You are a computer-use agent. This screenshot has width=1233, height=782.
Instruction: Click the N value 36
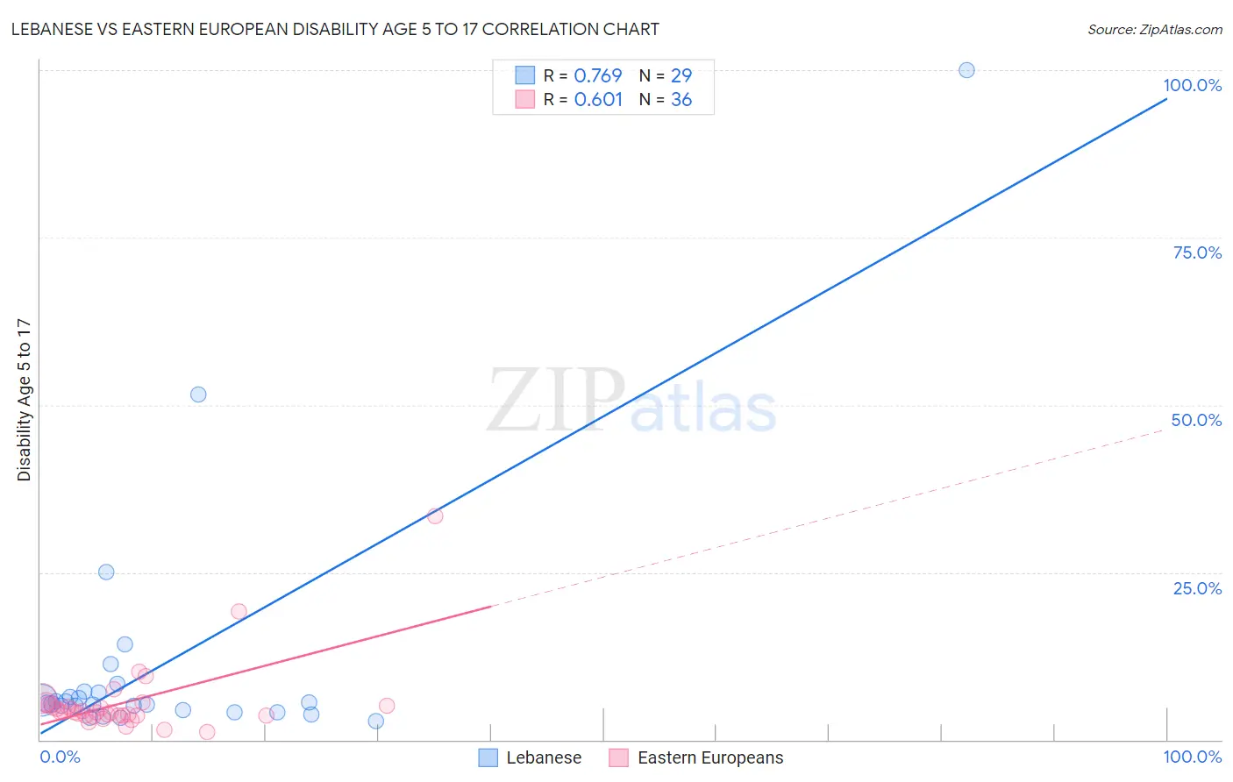[681, 99]
